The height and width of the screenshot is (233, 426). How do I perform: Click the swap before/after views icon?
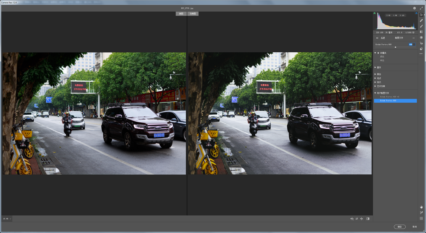(356, 219)
